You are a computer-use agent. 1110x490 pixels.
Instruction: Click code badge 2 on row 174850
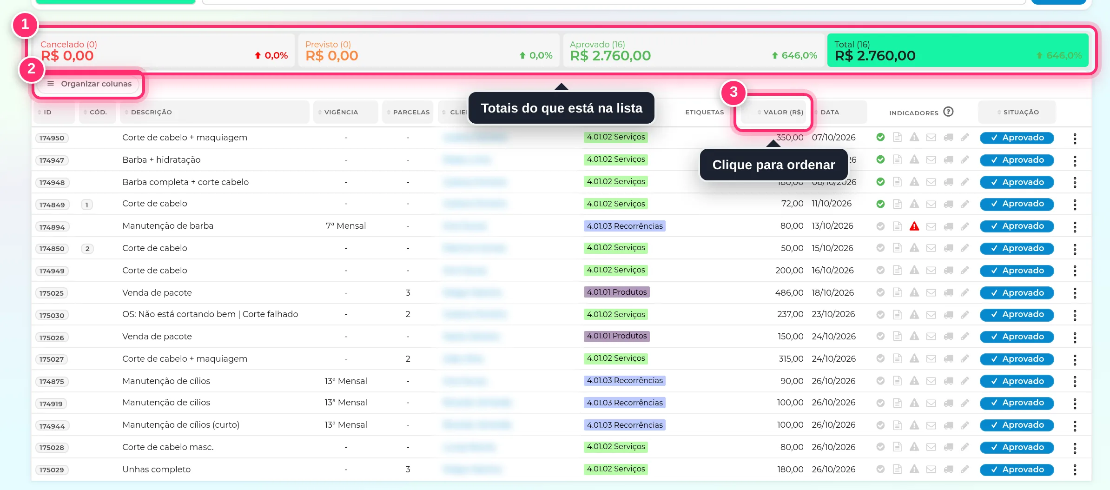tap(87, 248)
